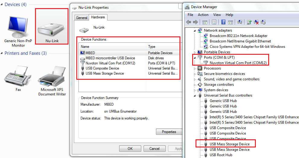Expand the Processors tree node
299x158 pixels.
[195, 68]
